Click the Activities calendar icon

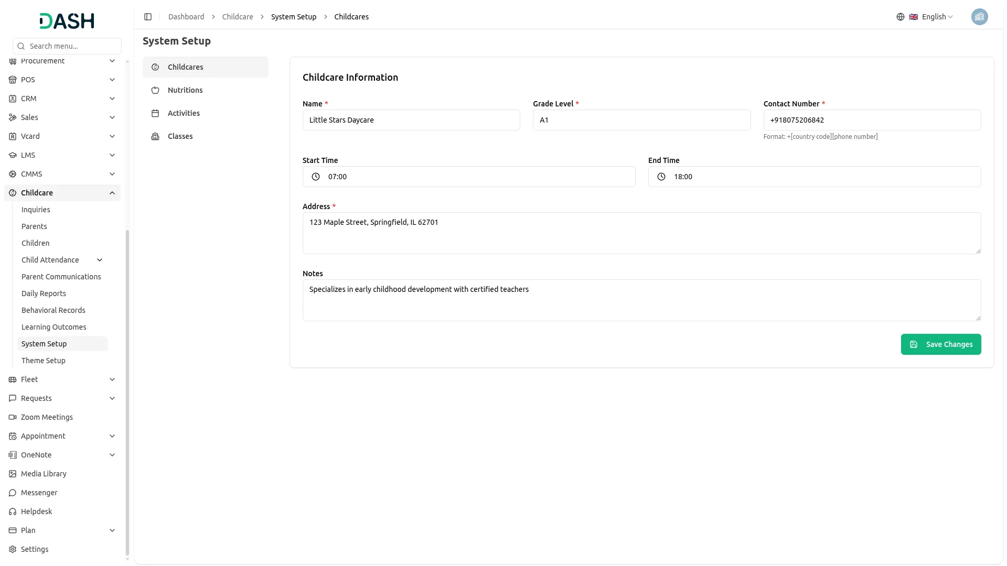pyautogui.click(x=155, y=113)
